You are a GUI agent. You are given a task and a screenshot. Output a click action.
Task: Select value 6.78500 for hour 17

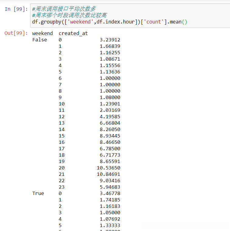click(110, 149)
